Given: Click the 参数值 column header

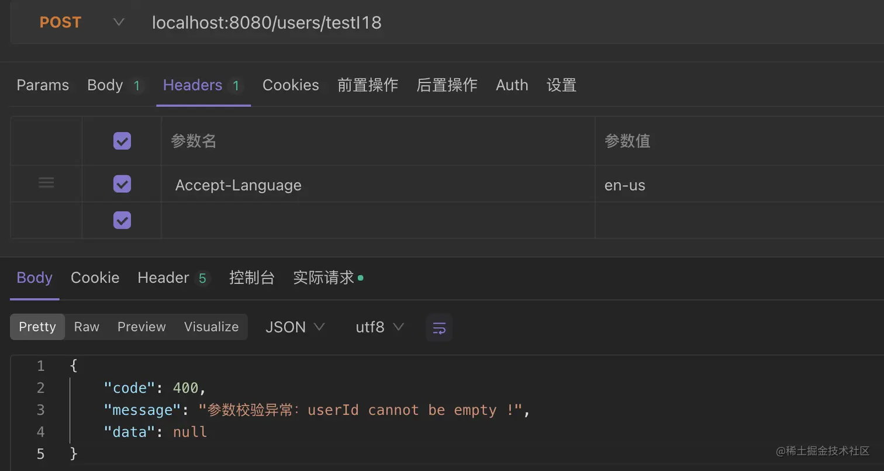Looking at the screenshot, I should click(627, 141).
